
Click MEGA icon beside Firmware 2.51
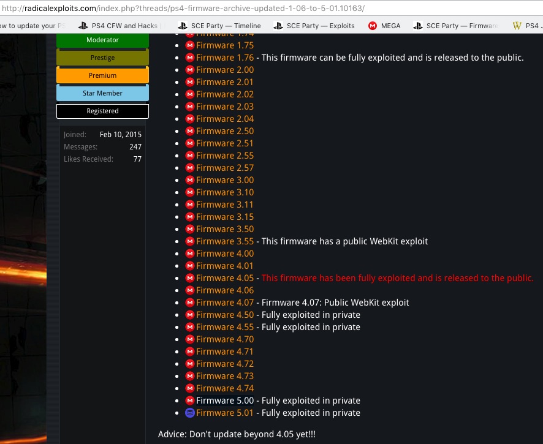click(x=190, y=143)
